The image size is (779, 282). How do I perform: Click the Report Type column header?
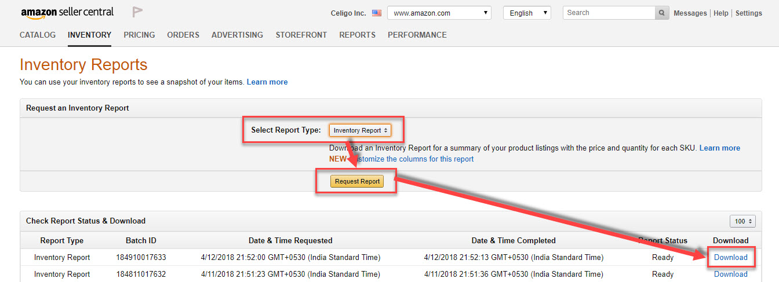(x=62, y=240)
